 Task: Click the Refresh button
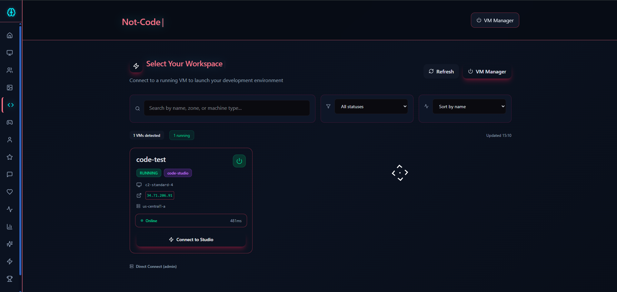[441, 71]
